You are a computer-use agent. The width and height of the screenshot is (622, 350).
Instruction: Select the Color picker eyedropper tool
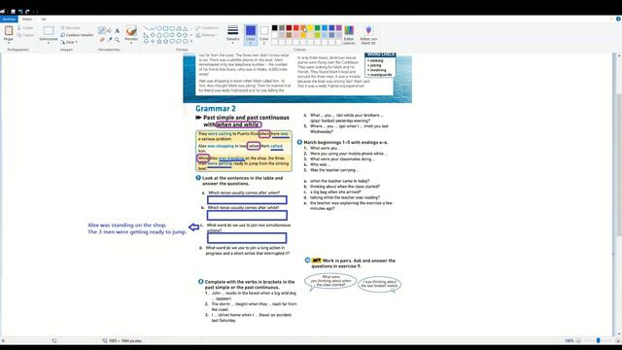click(110, 39)
